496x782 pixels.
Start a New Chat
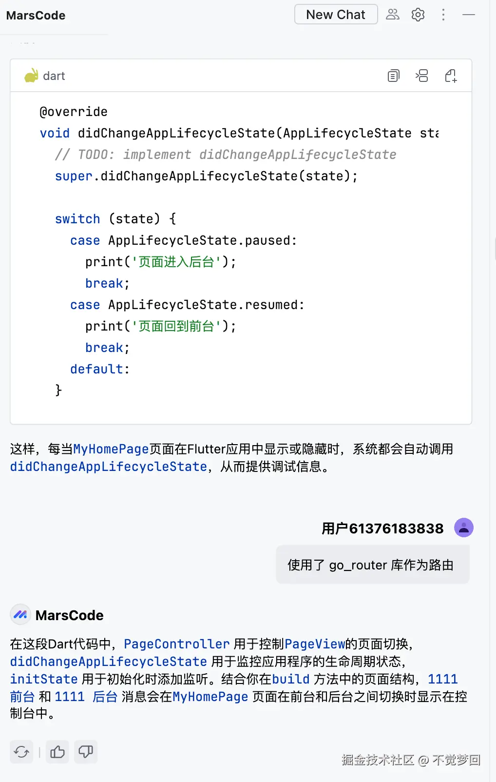(336, 15)
